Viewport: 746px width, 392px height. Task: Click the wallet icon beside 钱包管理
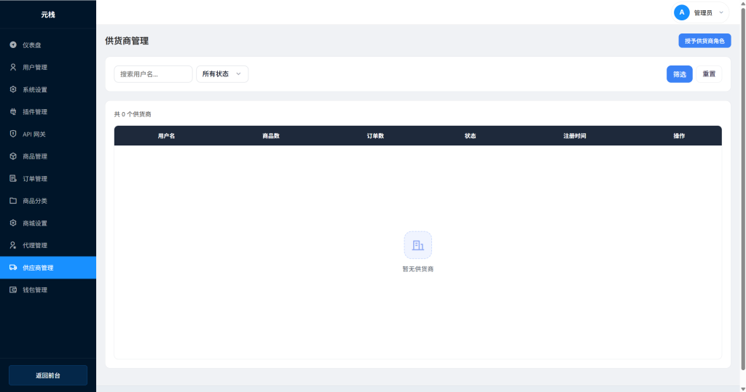[13, 290]
